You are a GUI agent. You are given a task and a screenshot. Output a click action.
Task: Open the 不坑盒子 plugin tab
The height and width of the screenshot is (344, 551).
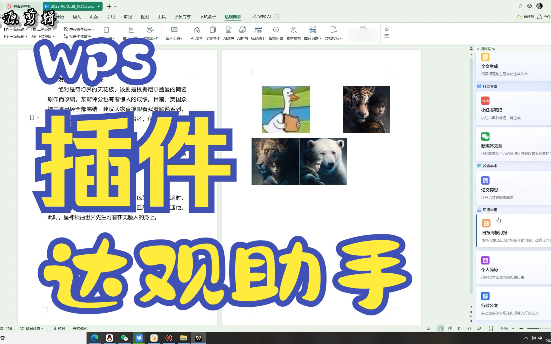208,17
